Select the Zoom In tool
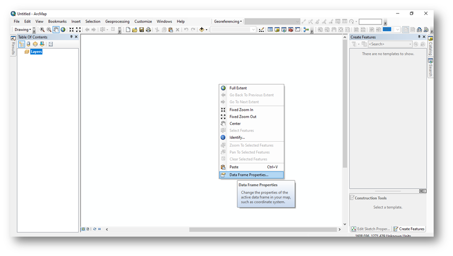Screen dimensions: 453x256 (x=42, y=30)
